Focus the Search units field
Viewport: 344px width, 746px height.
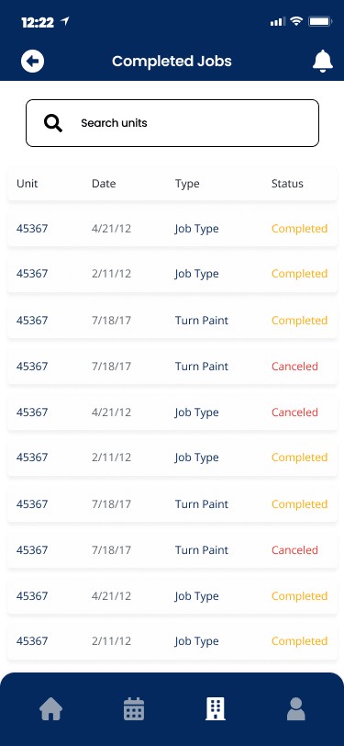click(x=172, y=123)
